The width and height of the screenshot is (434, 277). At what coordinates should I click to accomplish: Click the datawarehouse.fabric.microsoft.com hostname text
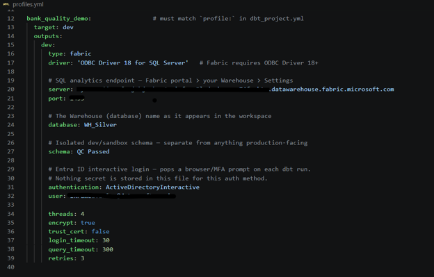coord(332,89)
